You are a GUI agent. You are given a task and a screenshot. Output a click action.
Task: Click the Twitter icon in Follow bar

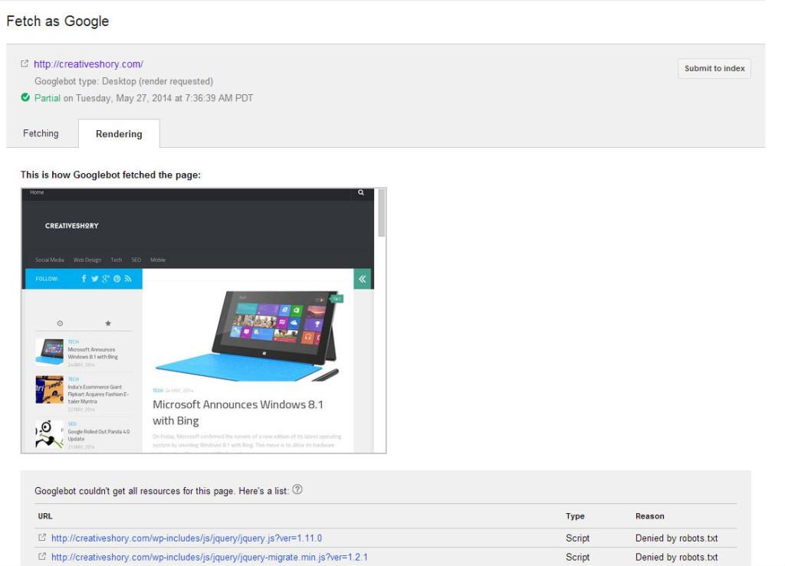tap(94, 279)
